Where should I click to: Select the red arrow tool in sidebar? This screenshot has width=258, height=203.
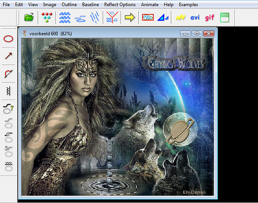pos(8,56)
